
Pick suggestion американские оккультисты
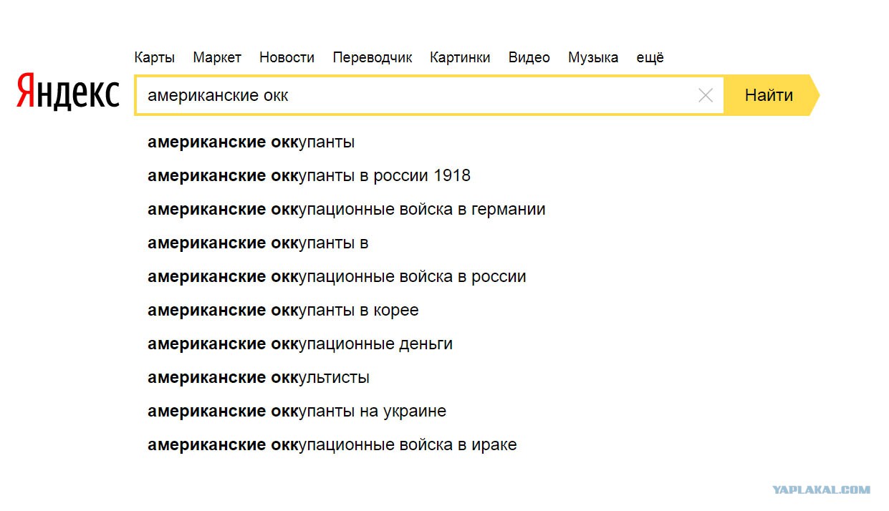coord(259,377)
